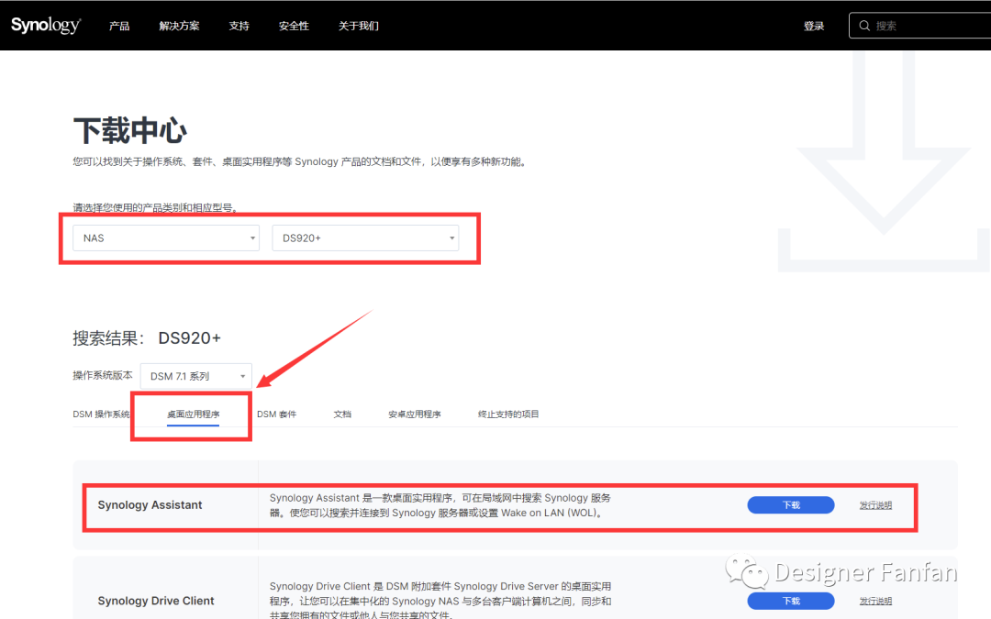
Task: Click the 下载中心 page heading
Action: 130,131
